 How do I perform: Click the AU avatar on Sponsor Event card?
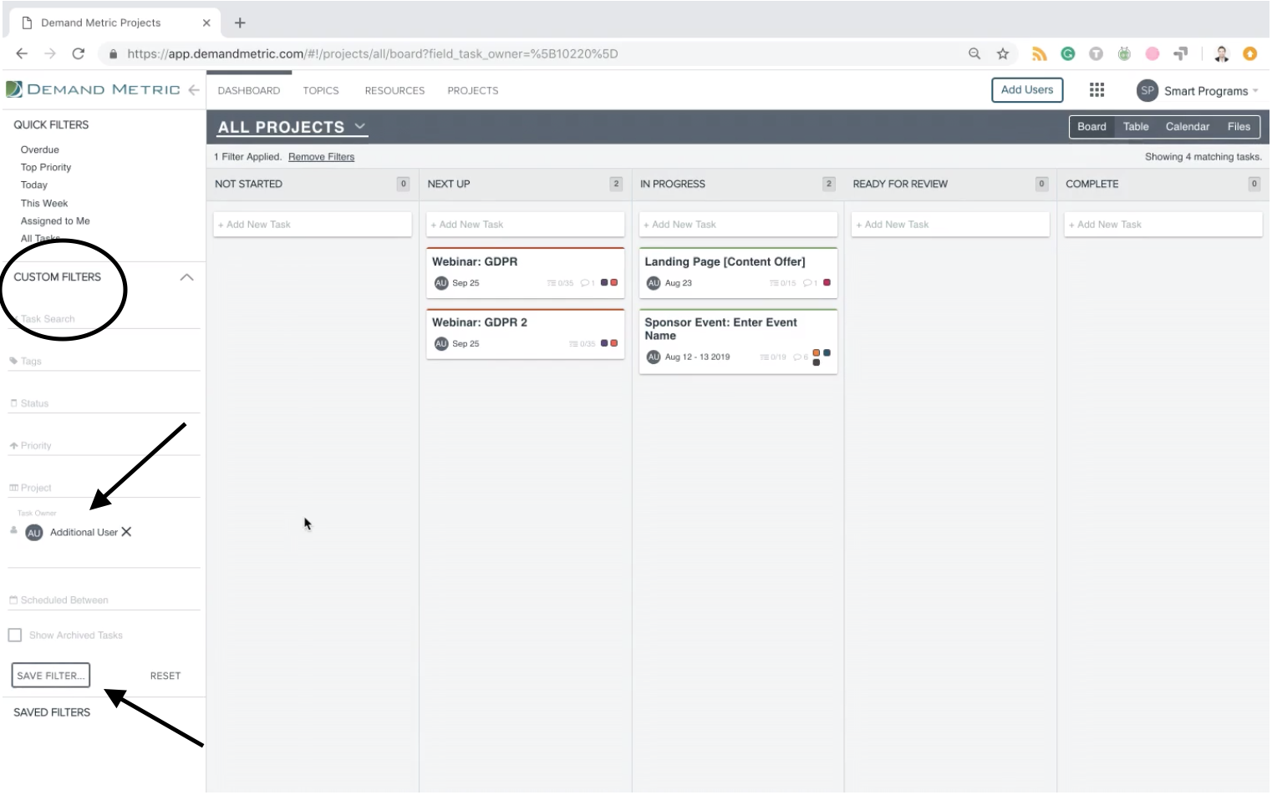point(654,357)
